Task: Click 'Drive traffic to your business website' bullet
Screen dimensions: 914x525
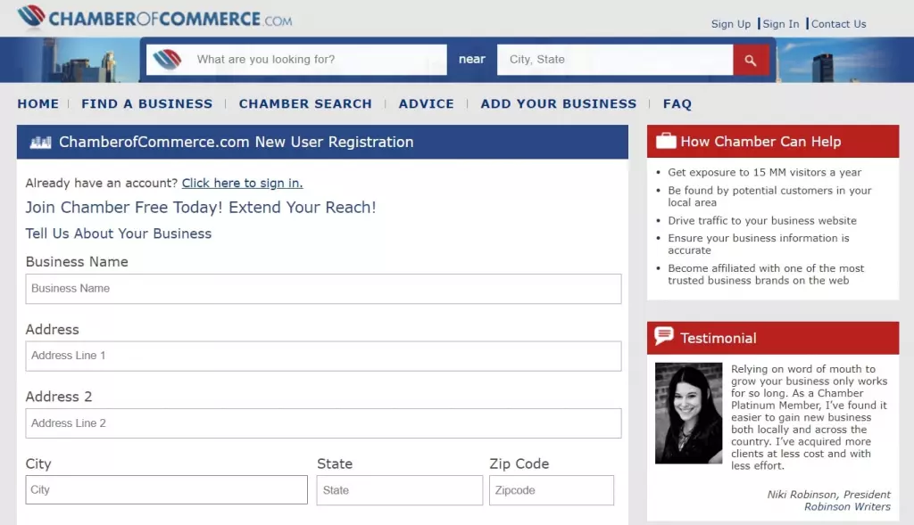Action: (762, 220)
